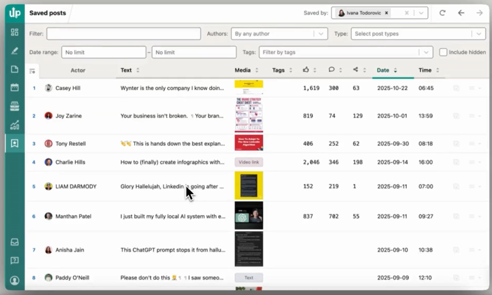Click the inbox tray icon in sidebar
Viewport: 492px width, 295px height.
pos(15,242)
